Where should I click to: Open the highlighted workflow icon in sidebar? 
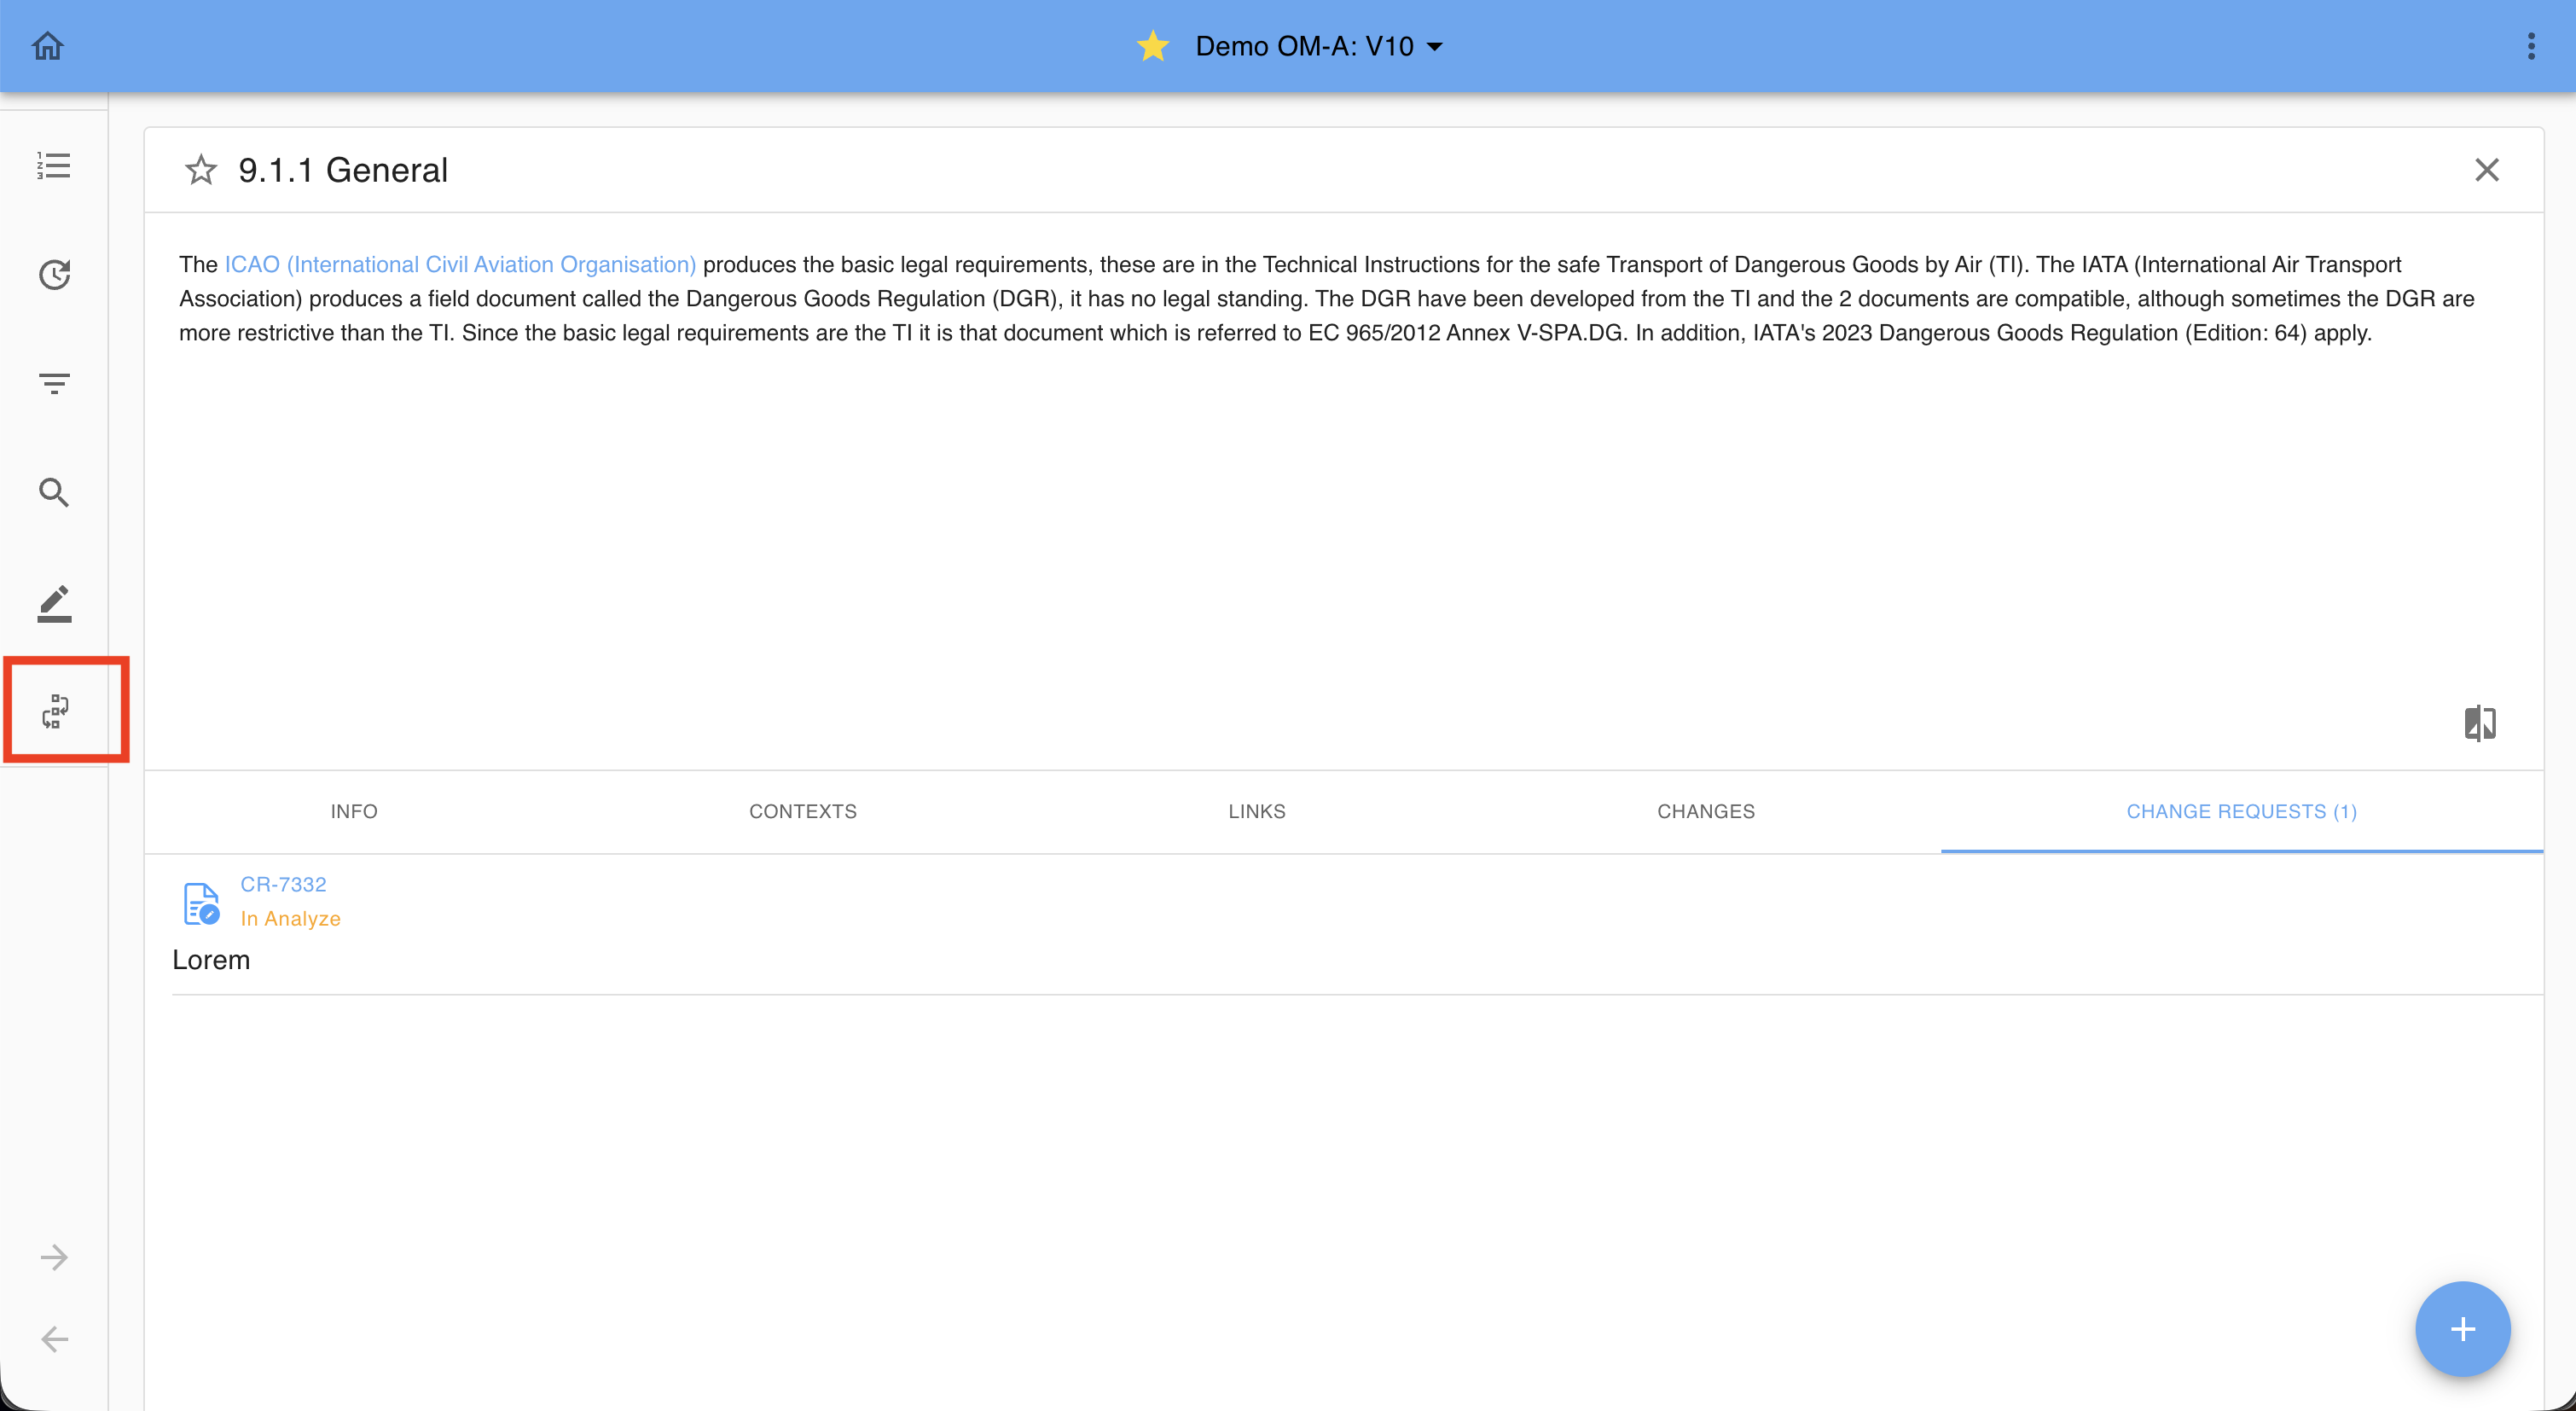coord(56,711)
